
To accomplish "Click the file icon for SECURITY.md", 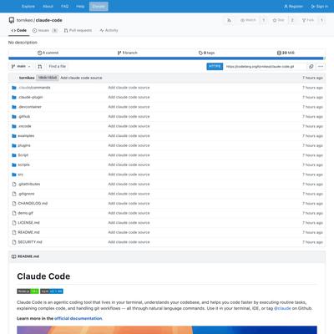I will pyautogui.click(x=14, y=242).
